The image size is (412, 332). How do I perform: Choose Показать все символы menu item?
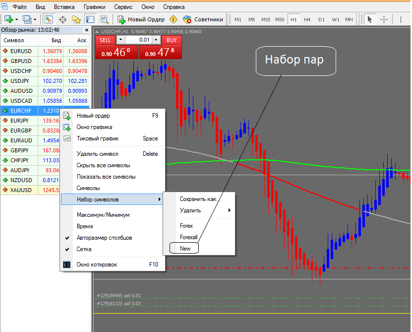(113, 177)
